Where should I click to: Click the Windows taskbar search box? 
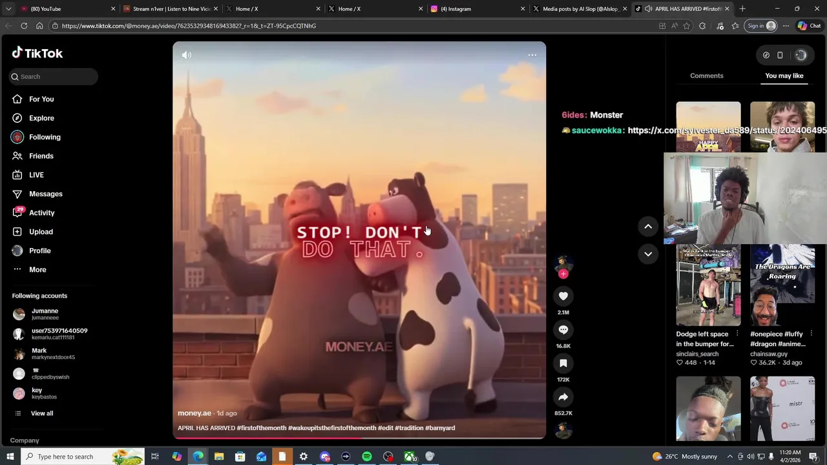(x=83, y=457)
